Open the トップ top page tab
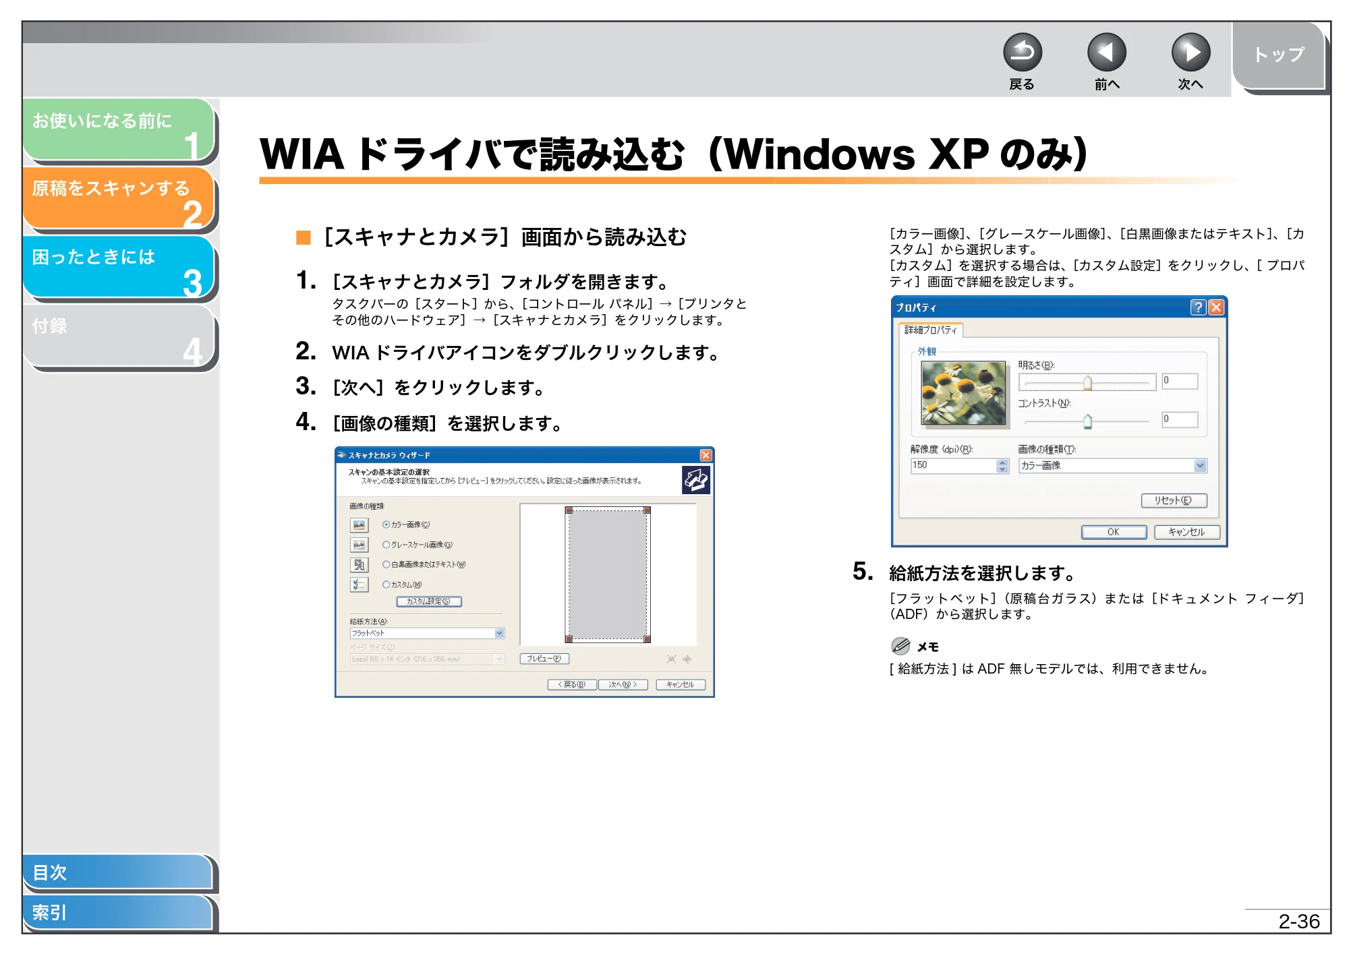Image resolution: width=1349 pixels, height=954 pixels. tap(1279, 55)
